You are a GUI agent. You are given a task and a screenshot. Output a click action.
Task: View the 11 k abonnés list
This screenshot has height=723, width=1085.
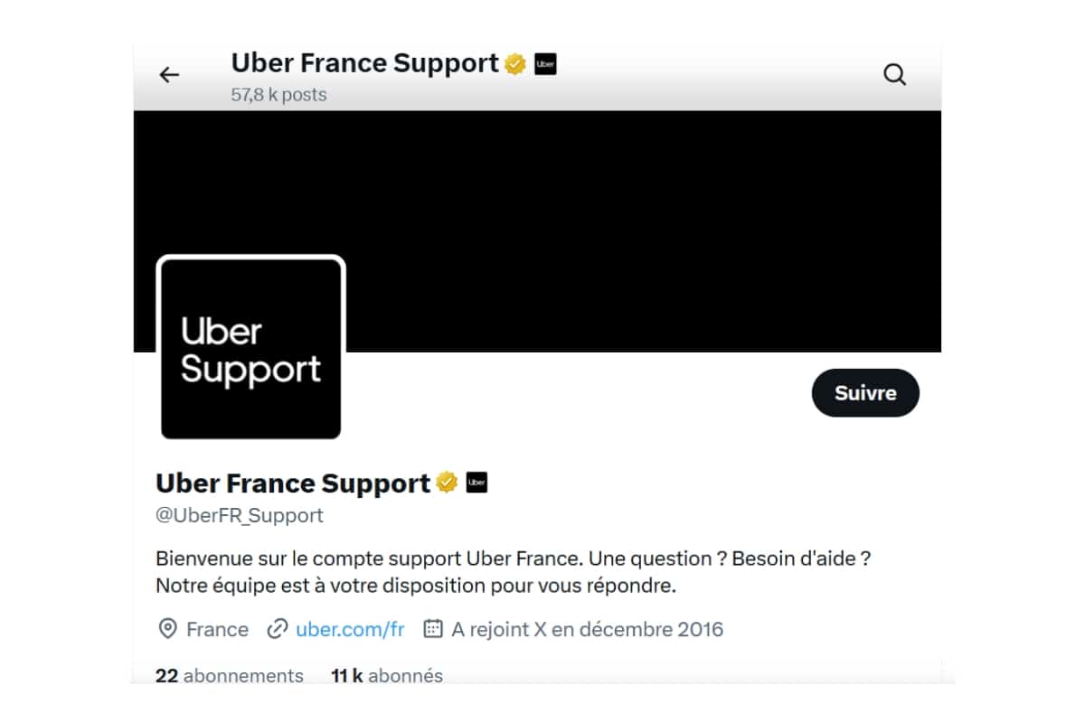(x=387, y=675)
